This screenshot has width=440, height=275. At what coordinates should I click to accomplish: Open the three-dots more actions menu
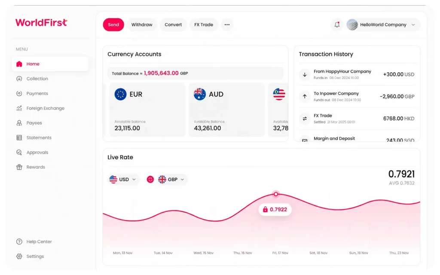pos(227,24)
